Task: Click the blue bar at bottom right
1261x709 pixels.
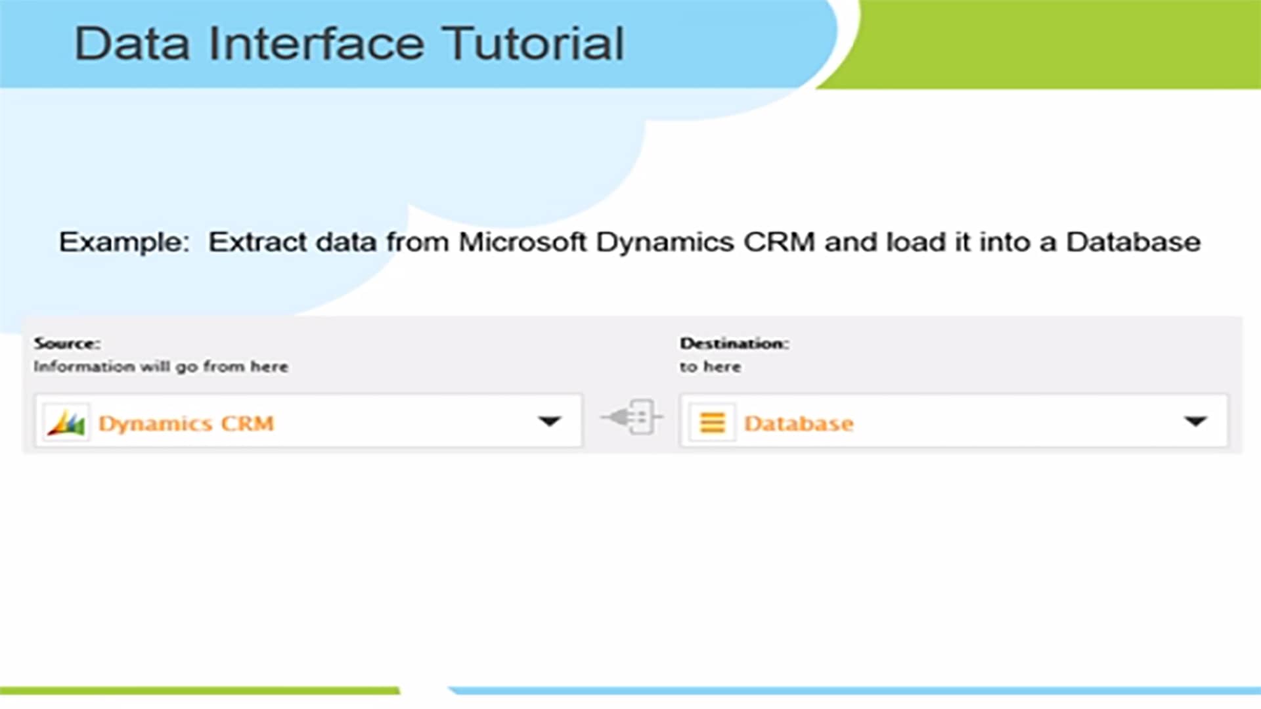Action: pos(854,690)
